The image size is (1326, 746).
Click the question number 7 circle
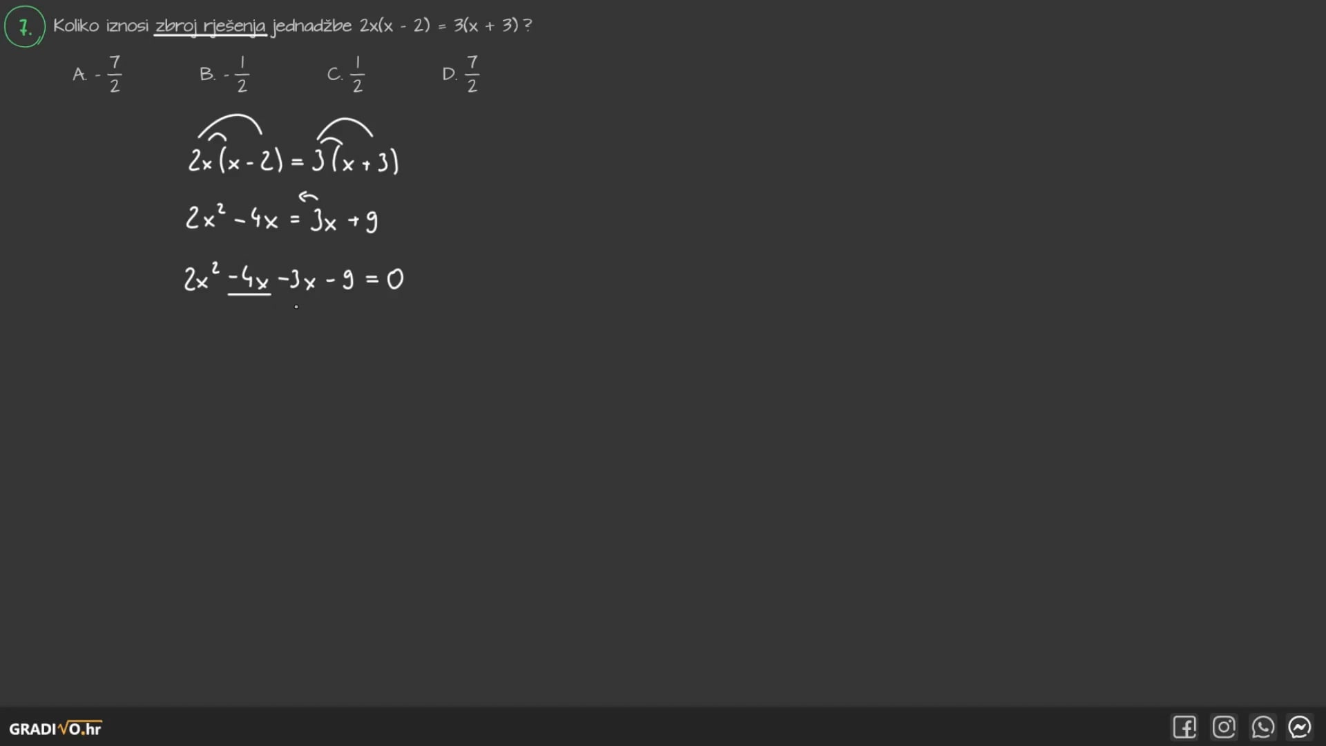click(x=25, y=26)
